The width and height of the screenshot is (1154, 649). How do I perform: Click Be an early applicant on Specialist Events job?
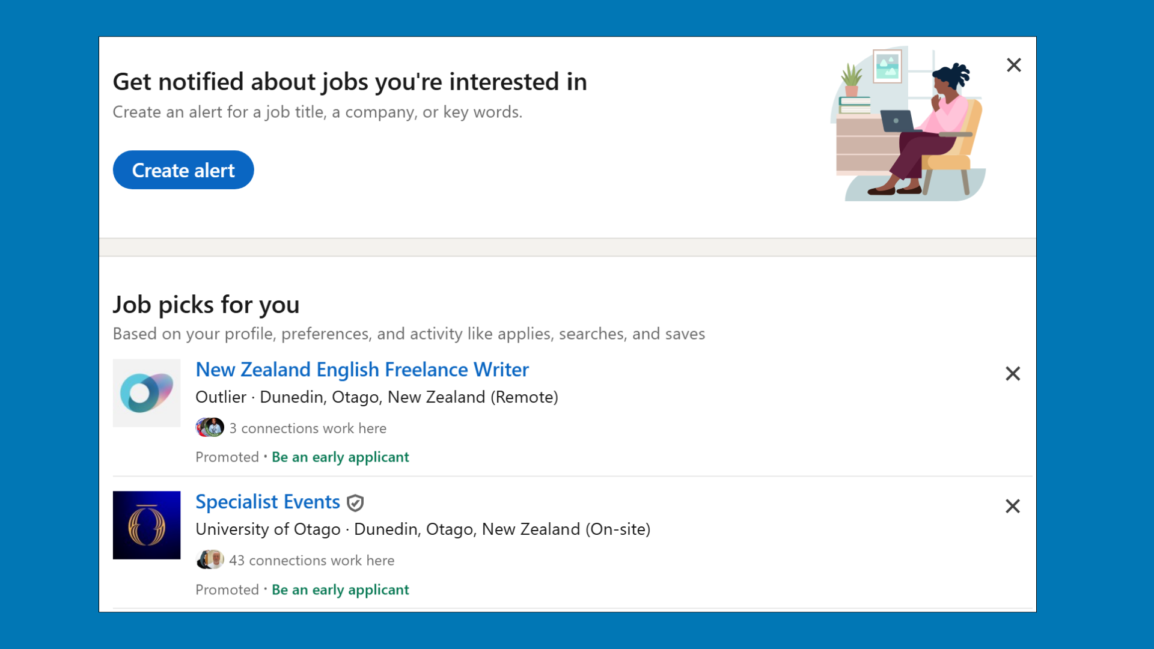340,590
